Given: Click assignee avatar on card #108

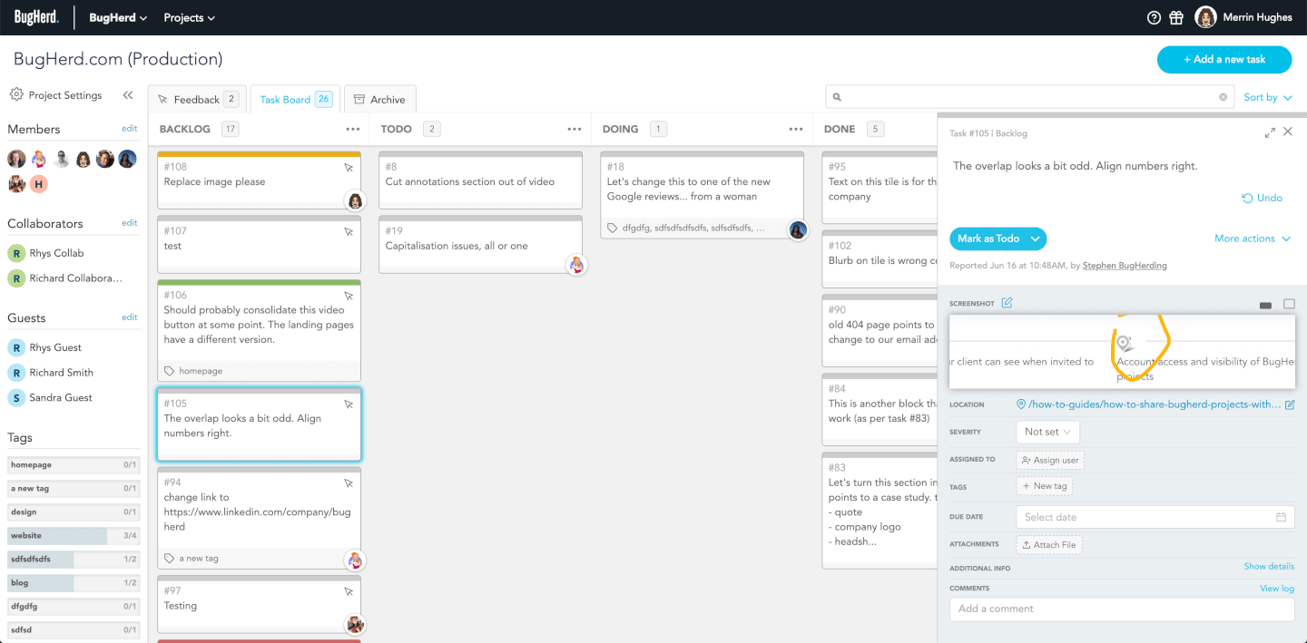Looking at the screenshot, I should tap(355, 200).
